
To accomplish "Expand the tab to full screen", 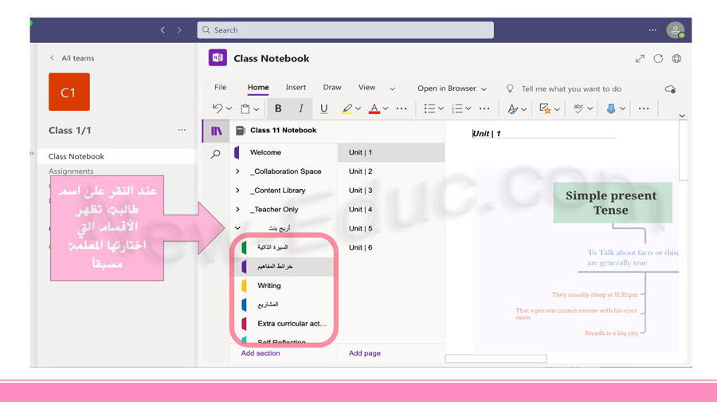I will [x=640, y=58].
